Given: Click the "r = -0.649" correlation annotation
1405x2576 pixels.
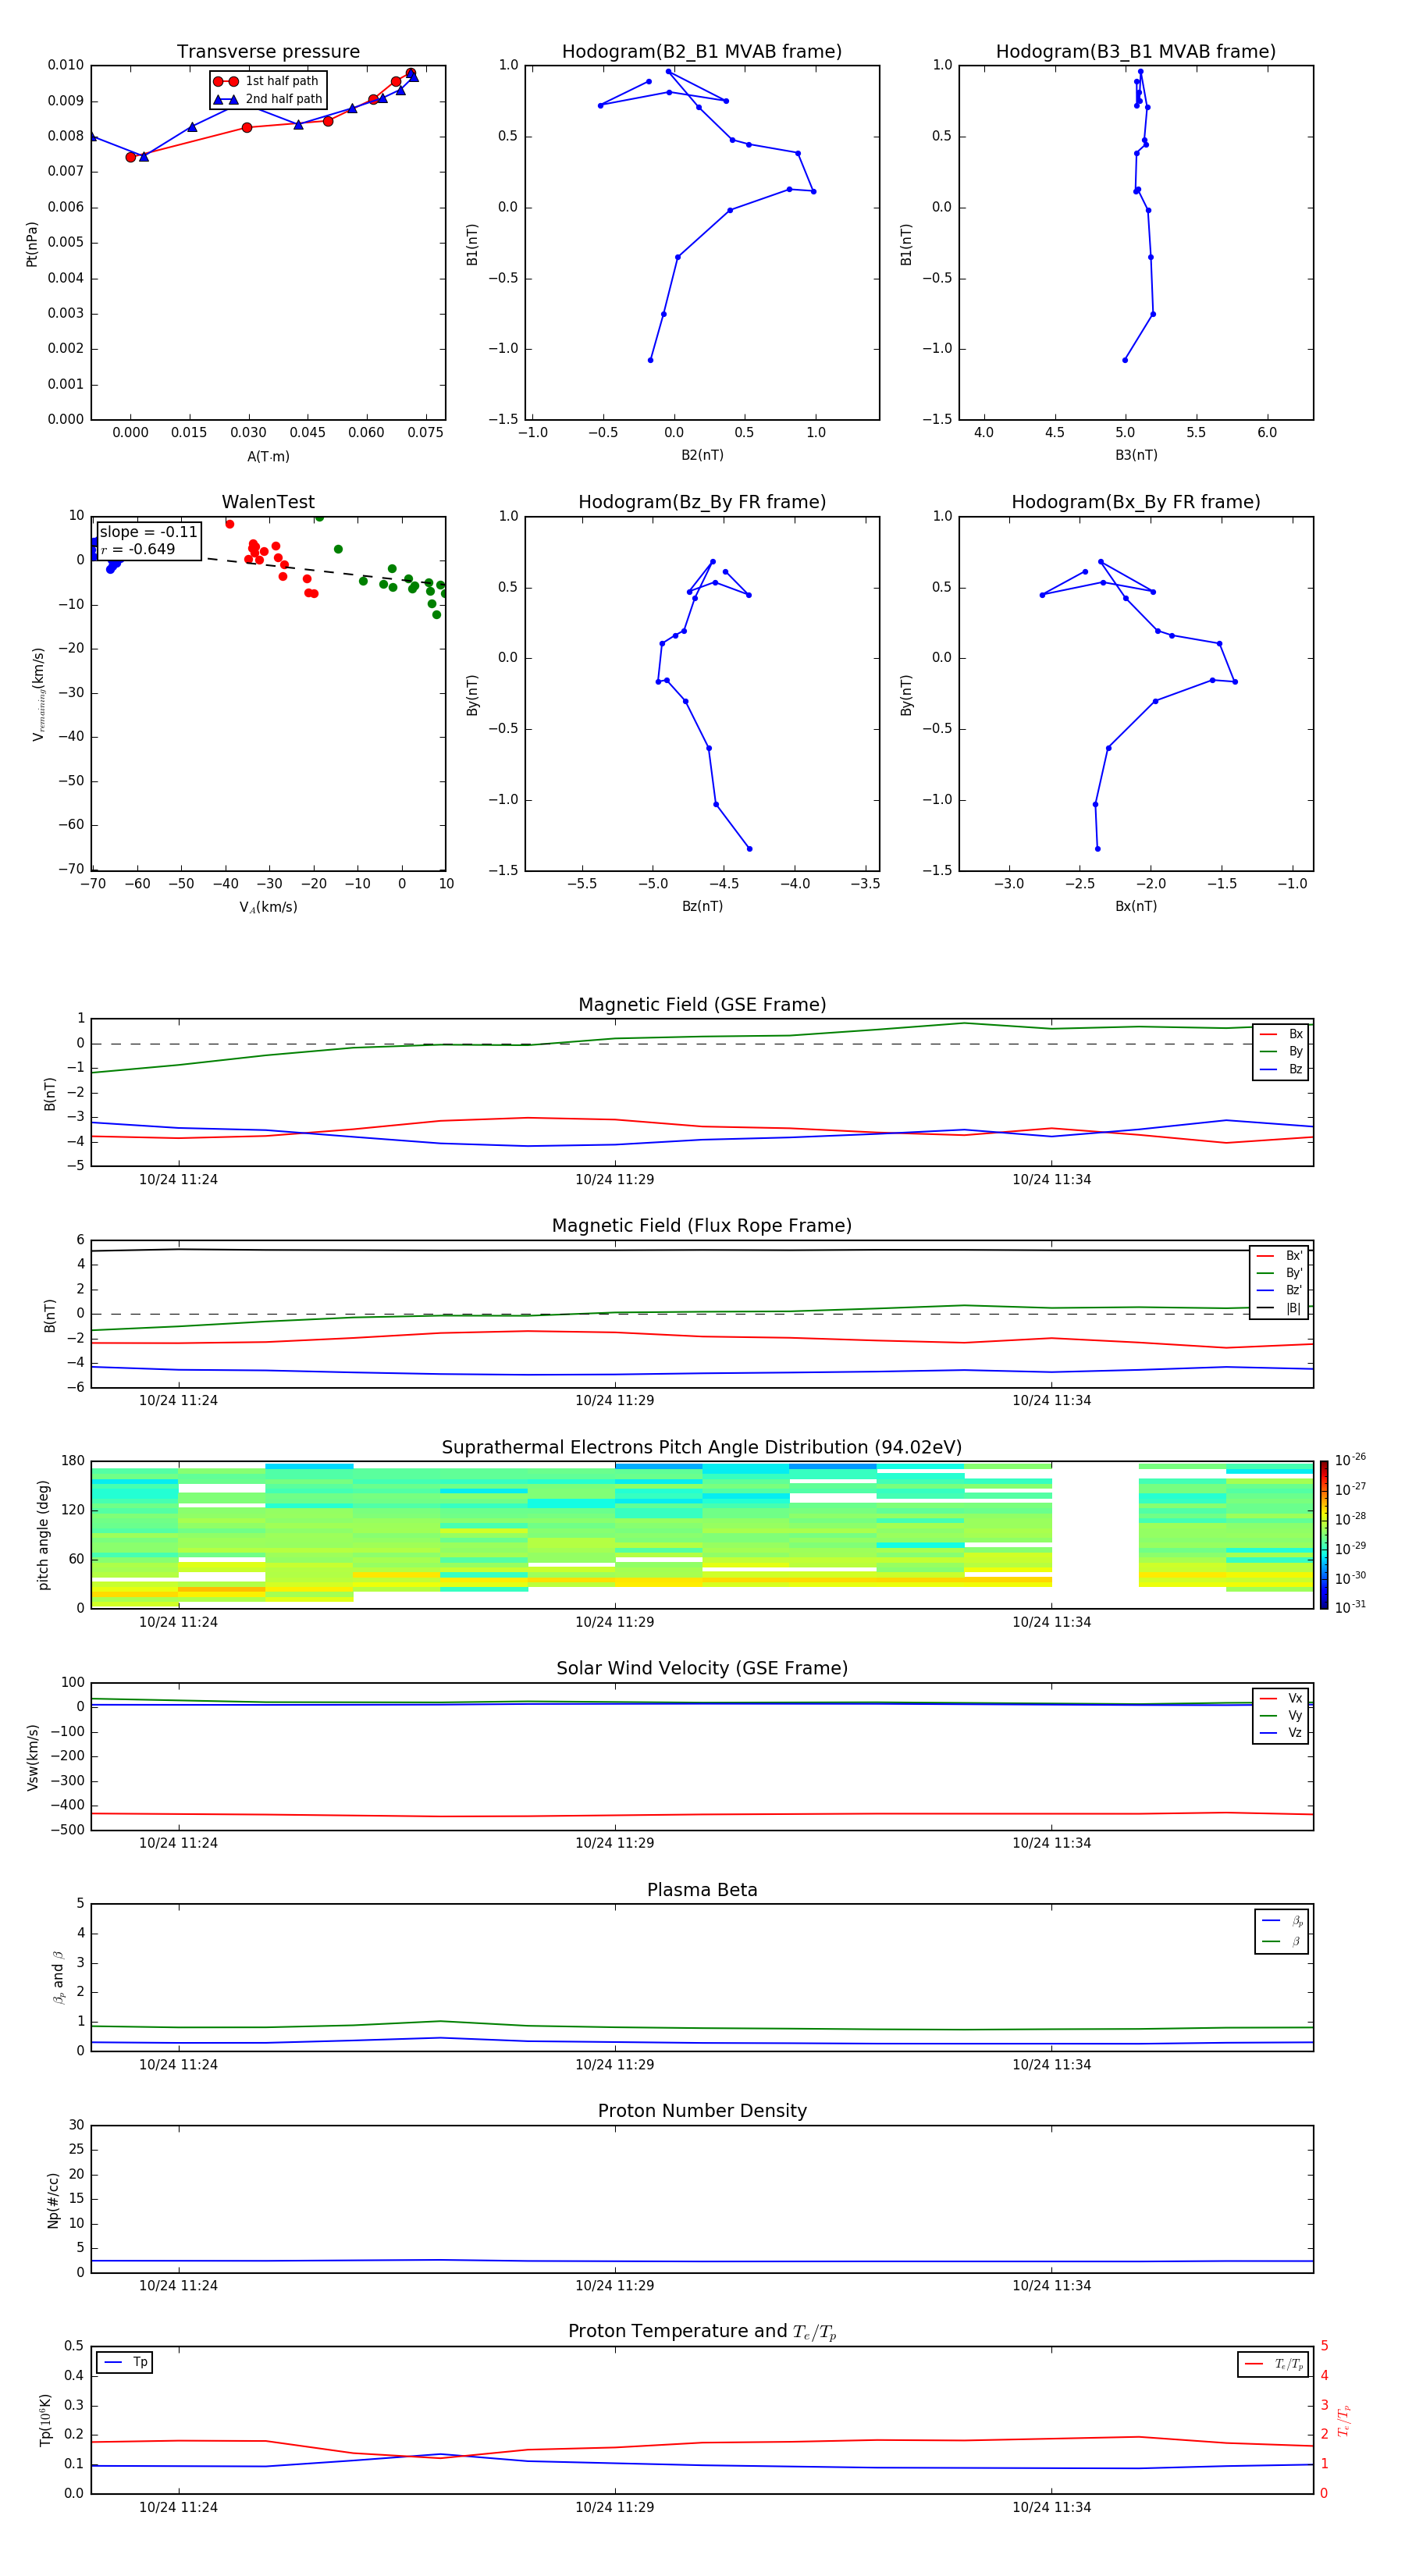Looking at the screenshot, I should coord(138,549).
